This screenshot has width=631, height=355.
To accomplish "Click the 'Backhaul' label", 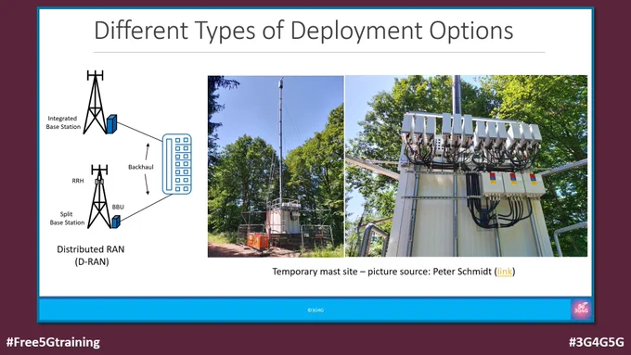I will point(141,167).
